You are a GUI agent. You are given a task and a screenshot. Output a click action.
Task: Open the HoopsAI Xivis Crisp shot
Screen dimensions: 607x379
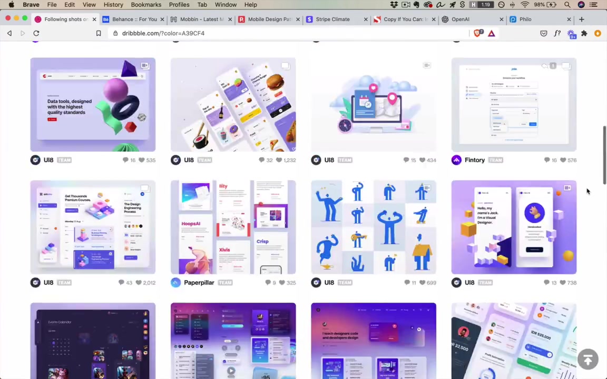233,227
